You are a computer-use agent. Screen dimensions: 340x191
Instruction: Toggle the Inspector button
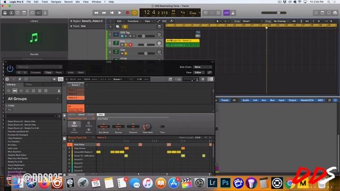[11, 13]
